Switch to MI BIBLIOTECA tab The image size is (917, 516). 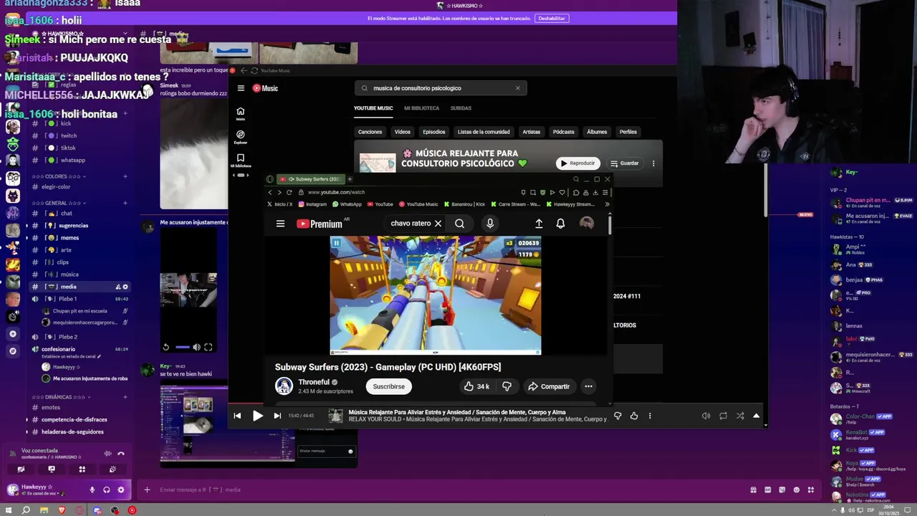click(421, 108)
